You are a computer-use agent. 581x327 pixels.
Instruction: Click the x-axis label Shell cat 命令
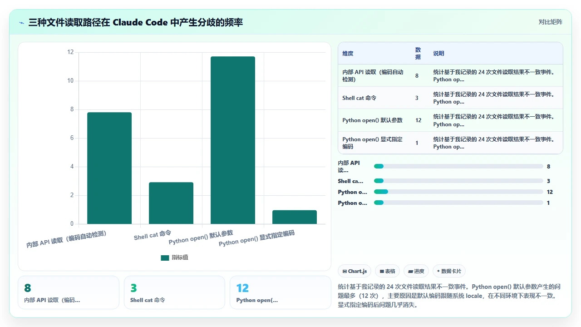[153, 235]
